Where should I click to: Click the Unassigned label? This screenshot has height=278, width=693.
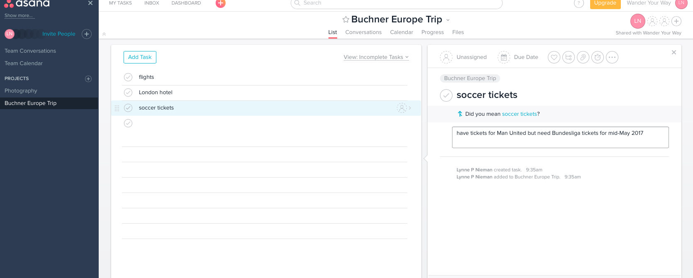point(472,57)
